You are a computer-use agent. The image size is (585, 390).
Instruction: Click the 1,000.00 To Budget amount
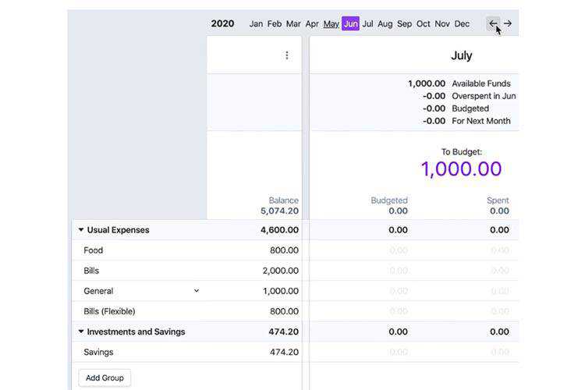tap(461, 168)
